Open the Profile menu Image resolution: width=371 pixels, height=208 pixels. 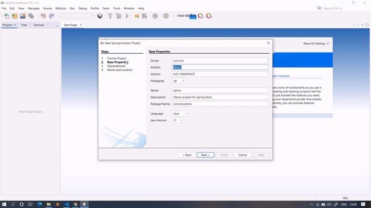tap(94, 8)
